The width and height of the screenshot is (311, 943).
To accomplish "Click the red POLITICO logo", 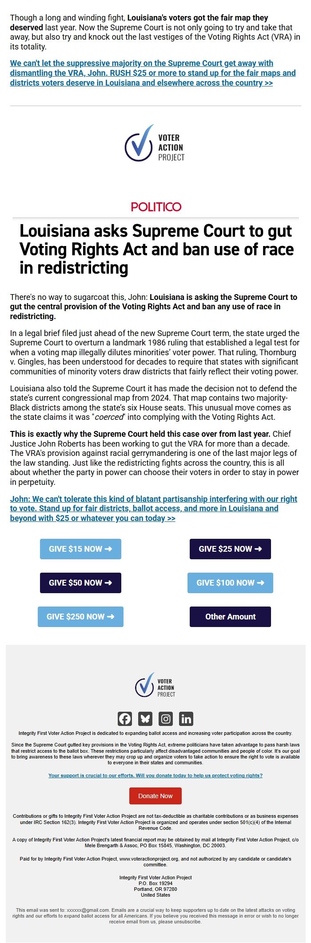I will tap(156, 207).
